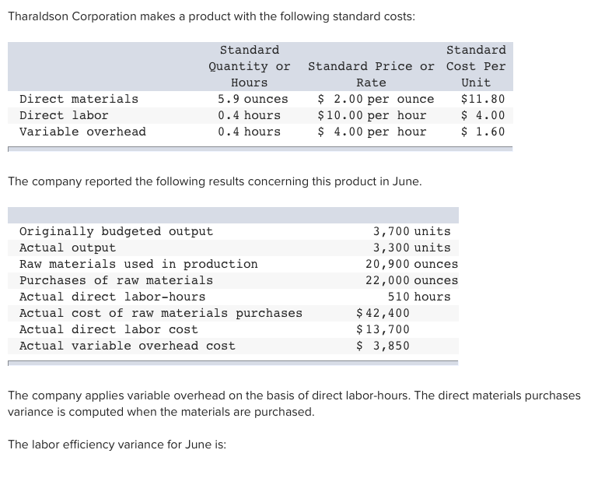Click the 'Standard Price or Rate' column header
591x478 pixels.
pyautogui.click(x=371, y=74)
